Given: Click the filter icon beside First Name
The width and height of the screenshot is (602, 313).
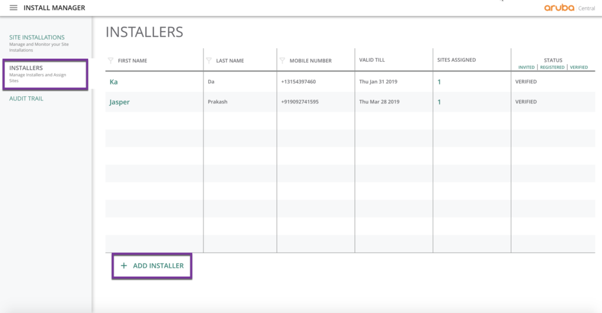Looking at the screenshot, I should click(x=111, y=60).
